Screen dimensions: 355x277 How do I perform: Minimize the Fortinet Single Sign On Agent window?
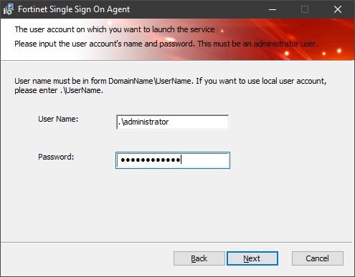coord(273,9)
